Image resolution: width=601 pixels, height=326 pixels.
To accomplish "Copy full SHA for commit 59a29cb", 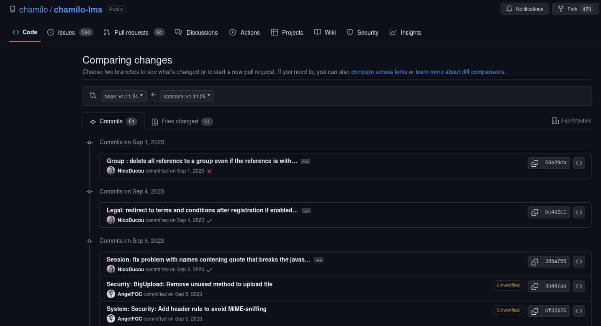I will point(534,163).
